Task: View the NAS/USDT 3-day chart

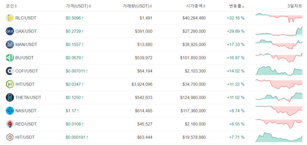Action: coord(279,111)
